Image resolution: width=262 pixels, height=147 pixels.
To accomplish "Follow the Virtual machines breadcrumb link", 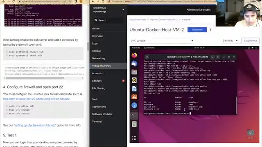I will (x=138, y=20).
